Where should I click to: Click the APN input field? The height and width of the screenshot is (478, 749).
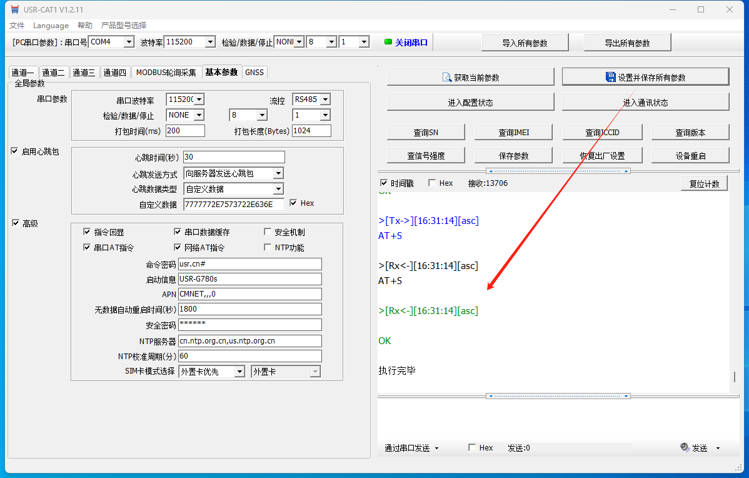tap(249, 293)
